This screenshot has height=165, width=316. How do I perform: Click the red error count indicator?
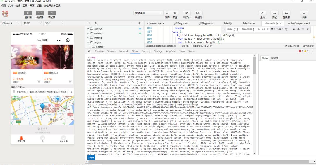(301, 51)
